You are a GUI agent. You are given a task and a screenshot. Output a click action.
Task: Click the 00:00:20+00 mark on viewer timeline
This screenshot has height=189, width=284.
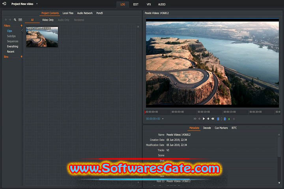(x=256, y=112)
